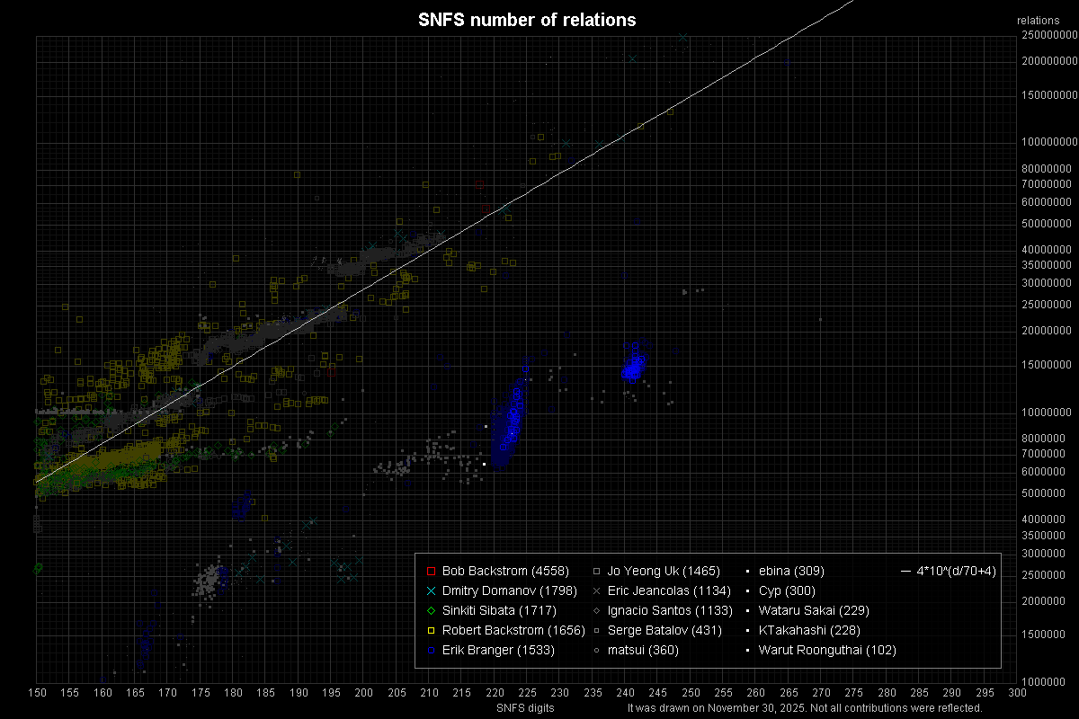Click the gray square marker beside Bob Backstrom
Screen dimensions: 1079x719
coord(431,571)
